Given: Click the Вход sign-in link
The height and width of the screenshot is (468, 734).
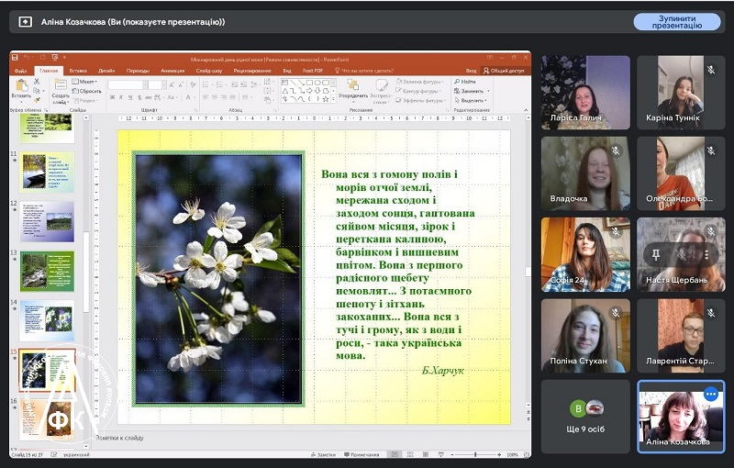Looking at the screenshot, I should (471, 71).
